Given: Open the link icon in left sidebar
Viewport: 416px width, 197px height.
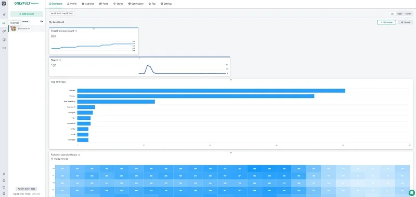Looking at the screenshot, I should [x=4, y=31].
